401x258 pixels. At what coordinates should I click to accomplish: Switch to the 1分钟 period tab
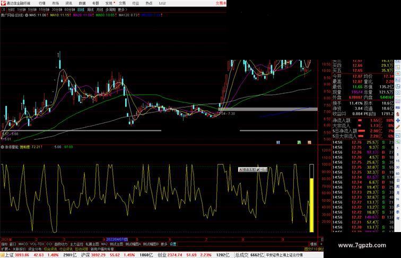tap(21, 10)
